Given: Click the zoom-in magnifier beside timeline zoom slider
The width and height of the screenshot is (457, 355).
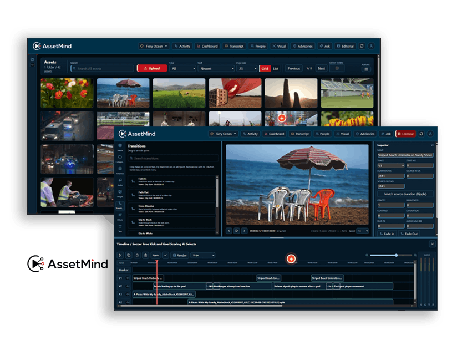Looking at the screenshot, I should click(415, 255).
